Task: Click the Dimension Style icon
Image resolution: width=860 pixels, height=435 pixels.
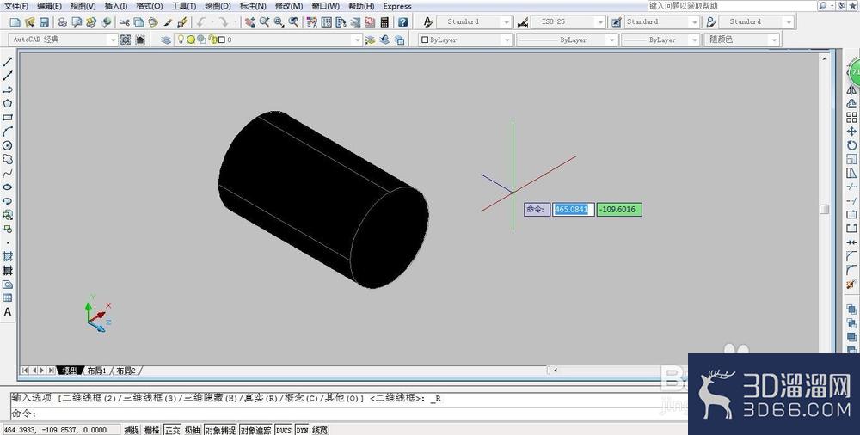Action: 523,22
